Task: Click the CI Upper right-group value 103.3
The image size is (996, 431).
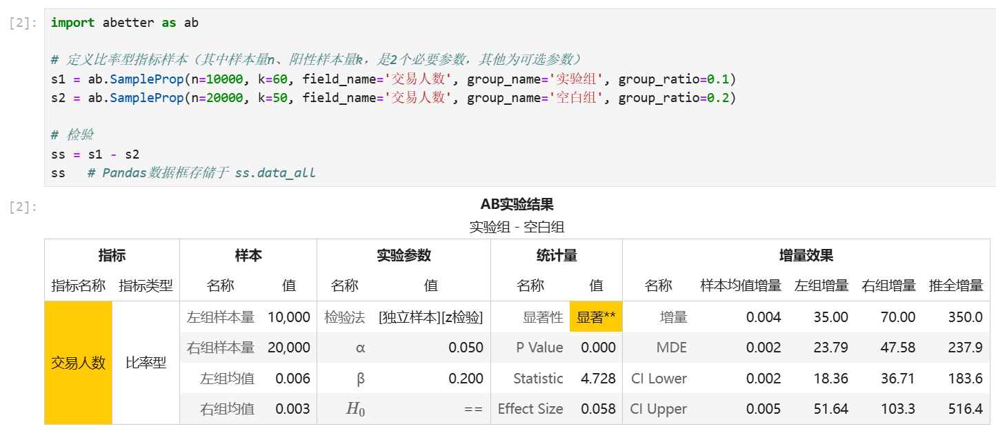Action: pos(898,409)
